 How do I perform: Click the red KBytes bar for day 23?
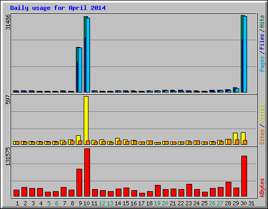tap(189, 190)
